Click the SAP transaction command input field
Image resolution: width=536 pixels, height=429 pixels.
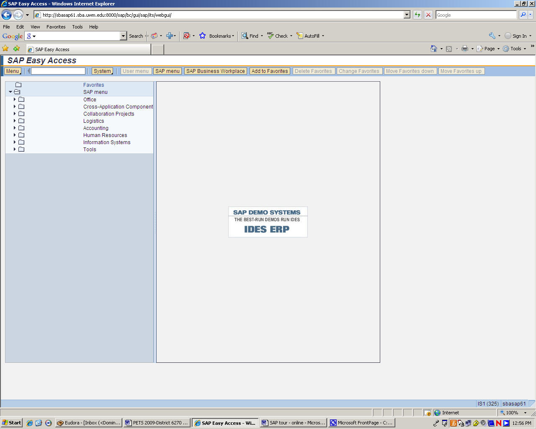pyautogui.click(x=57, y=71)
